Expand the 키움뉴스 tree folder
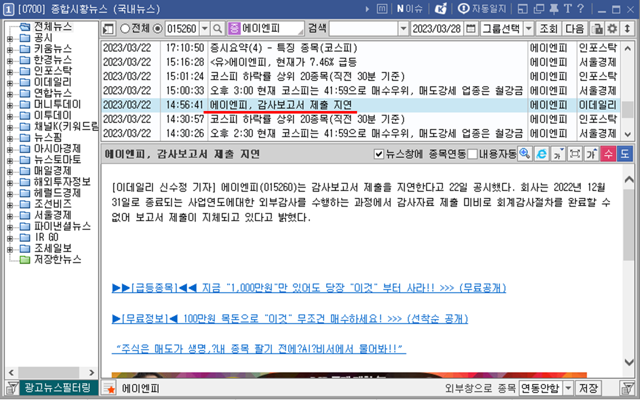 click(10, 50)
